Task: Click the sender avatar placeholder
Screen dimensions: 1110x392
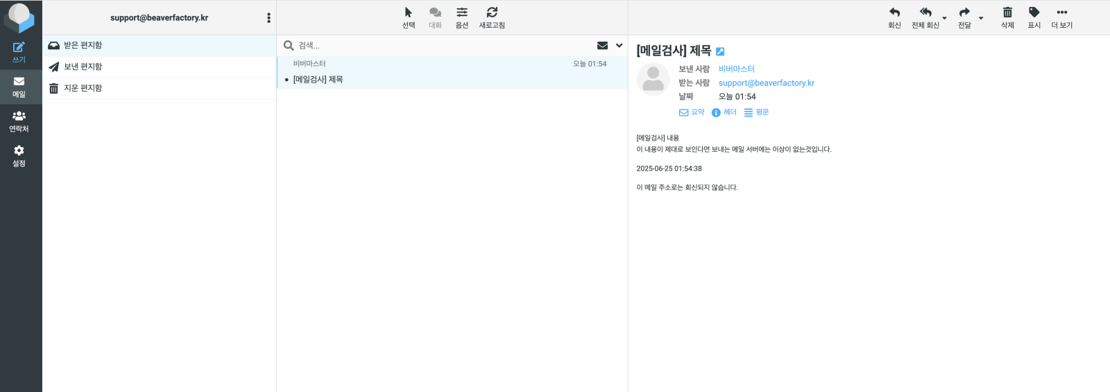Action: coord(653,79)
